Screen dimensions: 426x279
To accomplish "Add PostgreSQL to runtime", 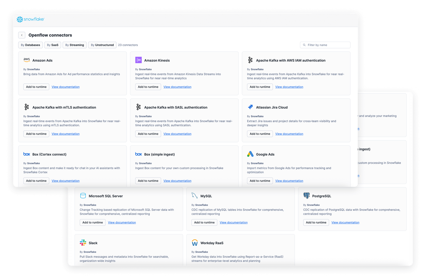I will [x=316, y=223].
